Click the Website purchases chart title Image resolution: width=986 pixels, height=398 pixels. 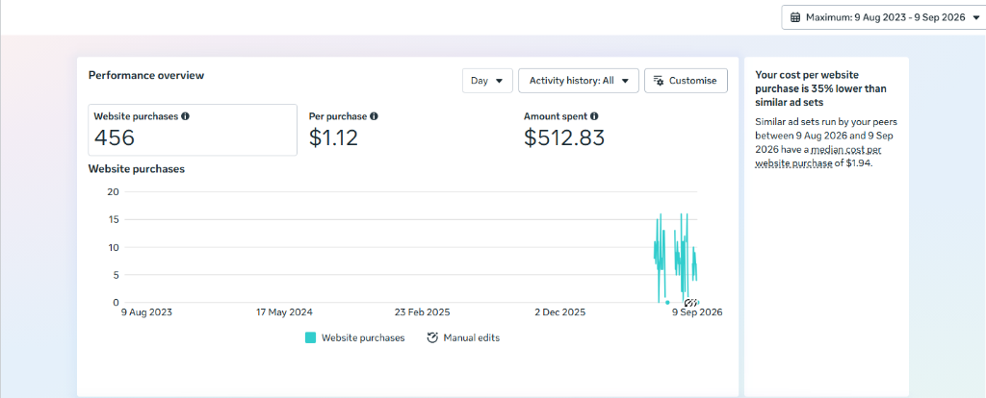[x=137, y=169]
